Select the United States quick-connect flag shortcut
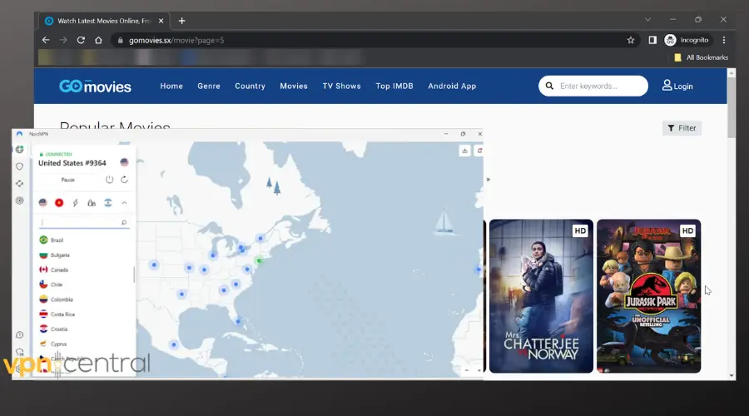 click(x=43, y=203)
